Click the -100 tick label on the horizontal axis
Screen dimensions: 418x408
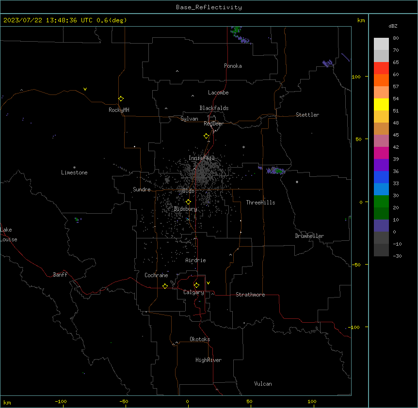(61, 401)
